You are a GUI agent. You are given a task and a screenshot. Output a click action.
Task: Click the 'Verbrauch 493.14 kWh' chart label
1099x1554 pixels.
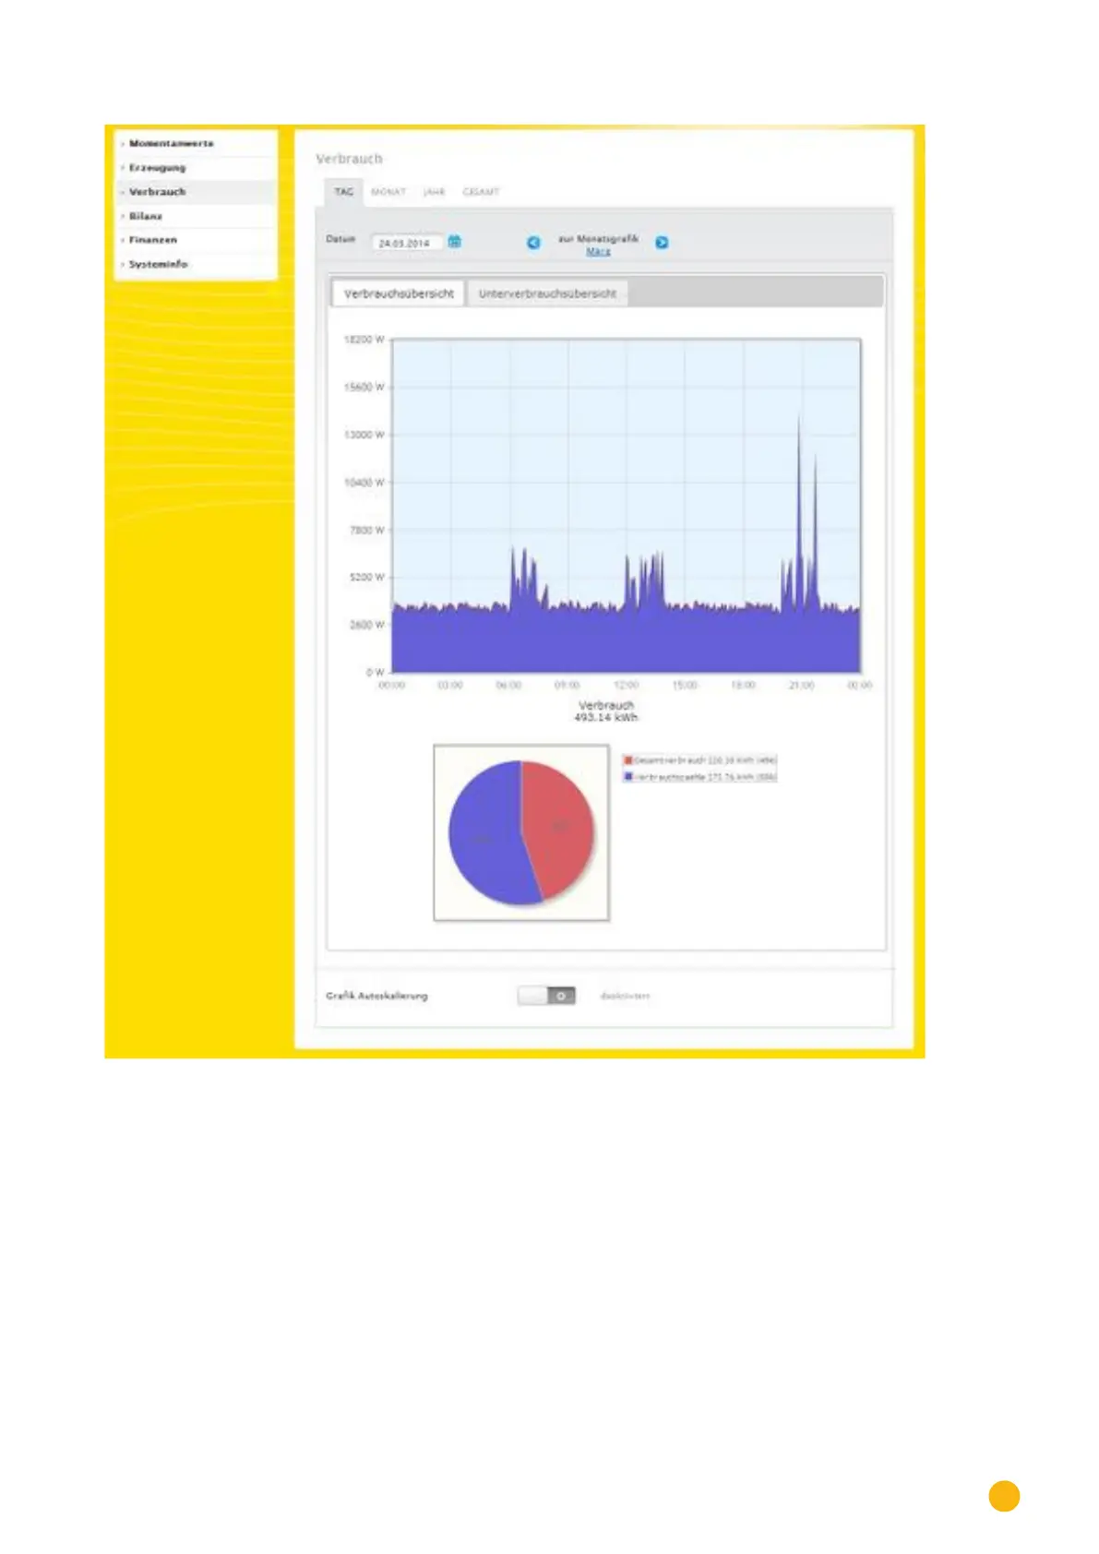coord(606,711)
